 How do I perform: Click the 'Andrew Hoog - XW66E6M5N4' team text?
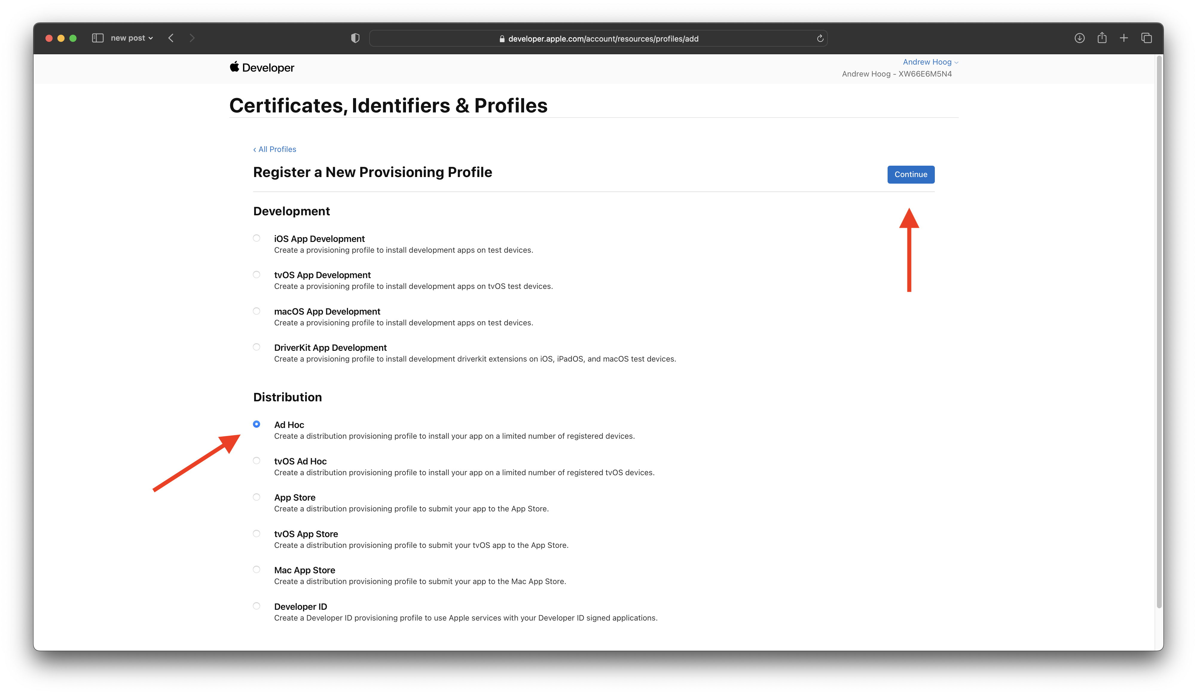point(897,74)
